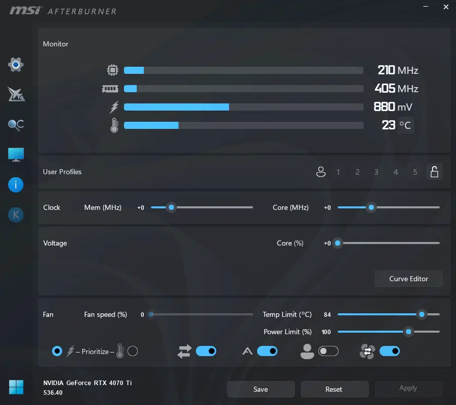Click the lightning bolt prioritize icon
The width and height of the screenshot is (456, 405).
coord(70,351)
